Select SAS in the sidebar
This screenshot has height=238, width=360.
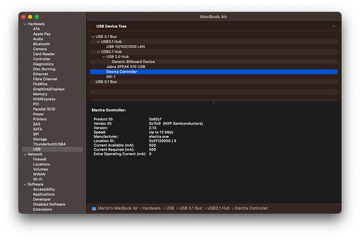(37, 124)
